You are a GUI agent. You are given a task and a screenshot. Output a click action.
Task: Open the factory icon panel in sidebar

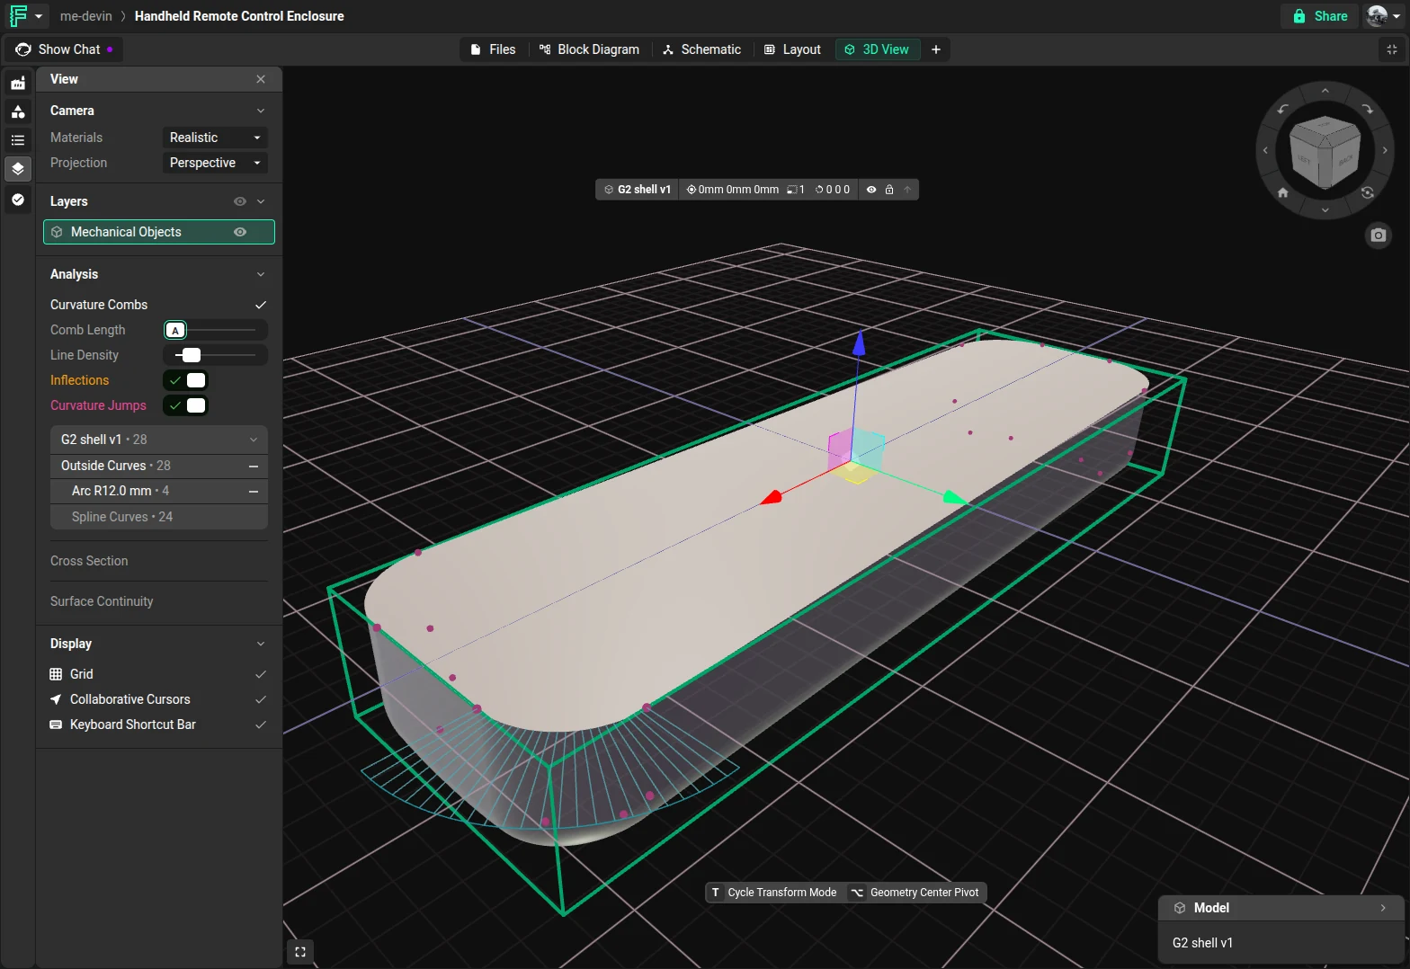[x=18, y=83]
